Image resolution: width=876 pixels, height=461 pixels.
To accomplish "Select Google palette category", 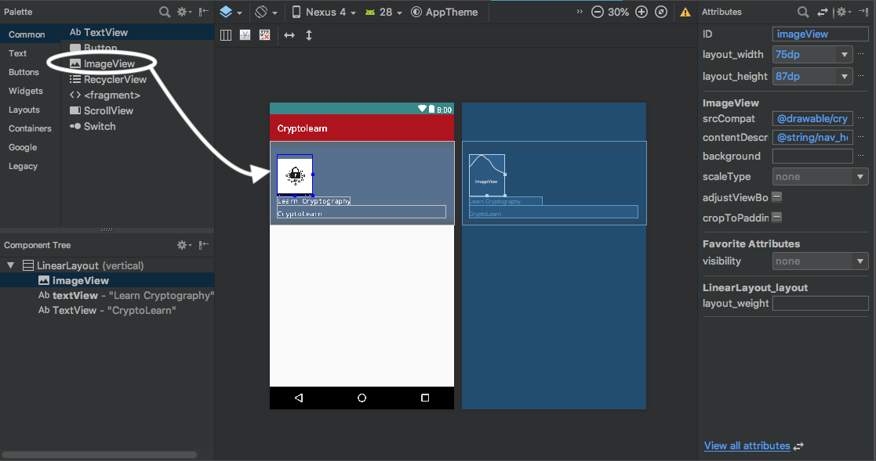I will pyautogui.click(x=23, y=148).
